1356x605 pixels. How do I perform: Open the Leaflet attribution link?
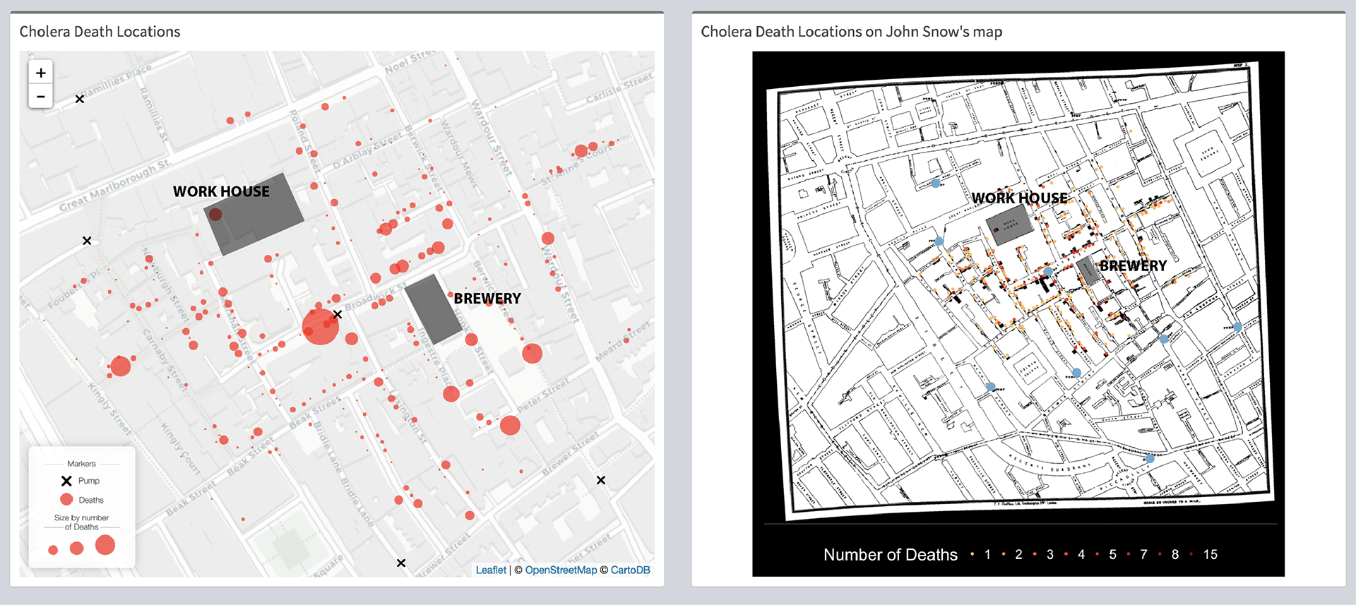click(x=491, y=570)
